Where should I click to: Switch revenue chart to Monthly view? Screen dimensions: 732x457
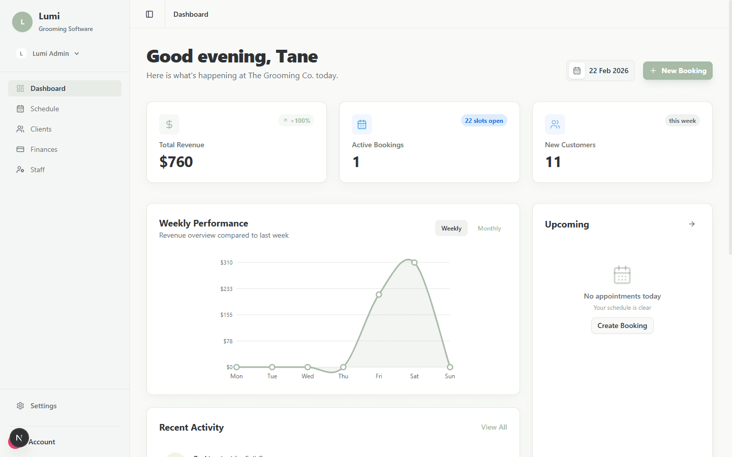coord(489,228)
